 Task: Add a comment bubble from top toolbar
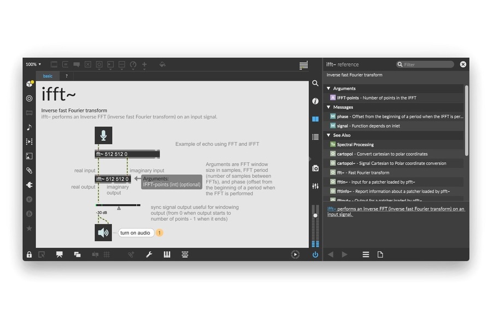(77, 64)
